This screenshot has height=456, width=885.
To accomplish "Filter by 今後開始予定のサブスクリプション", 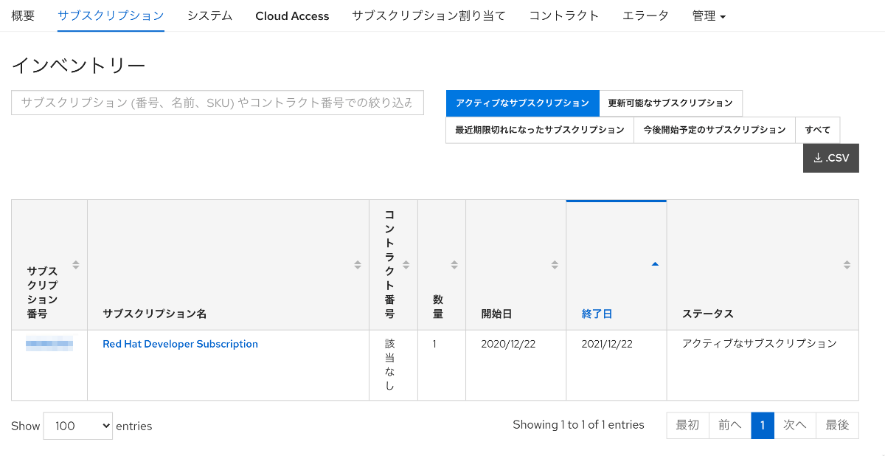I will click(x=714, y=130).
